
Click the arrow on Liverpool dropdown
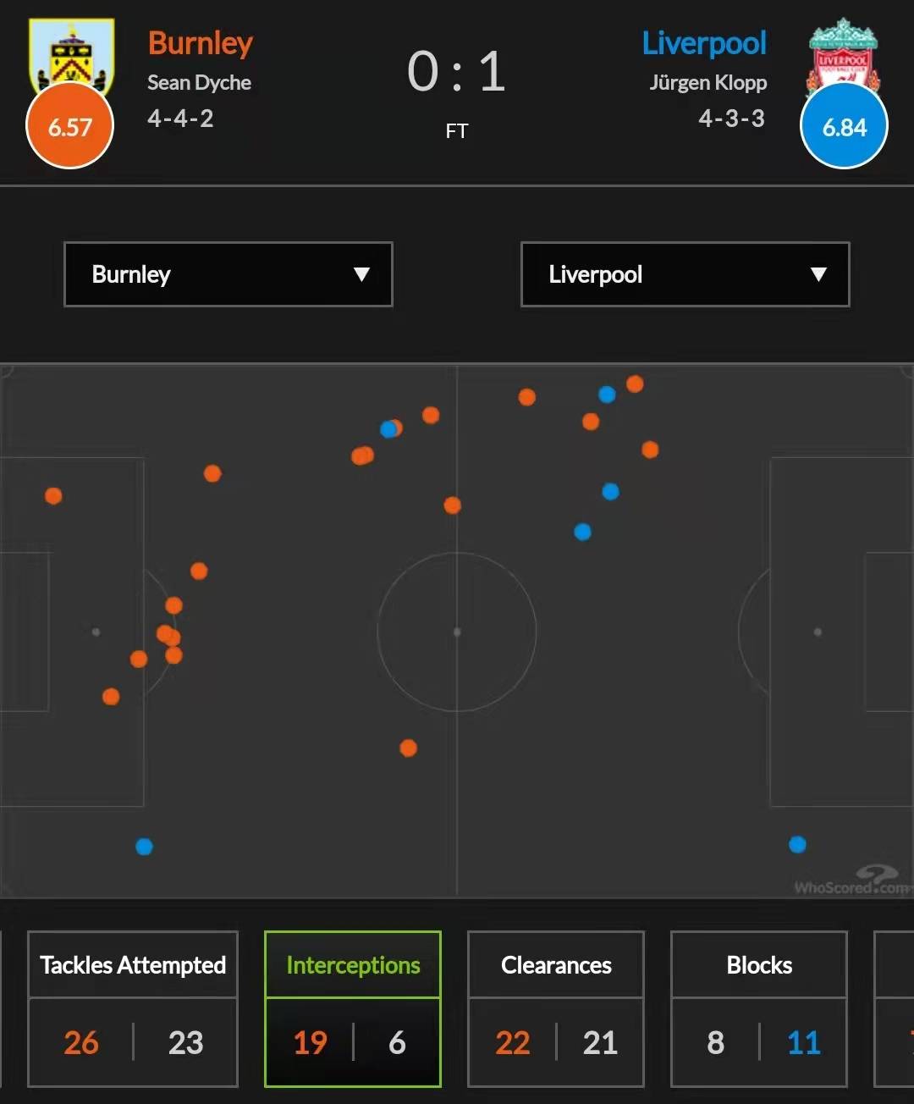click(818, 274)
